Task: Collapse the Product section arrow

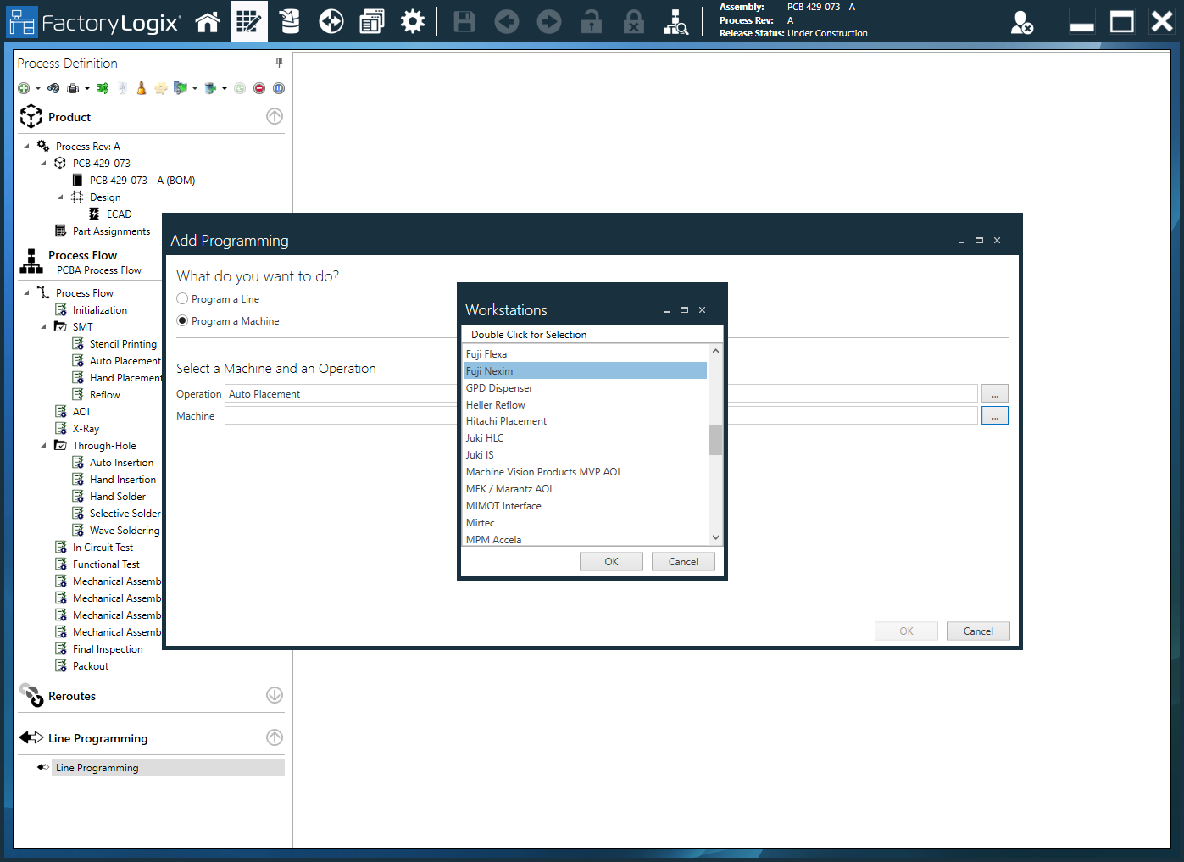Action: [x=275, y=117]
